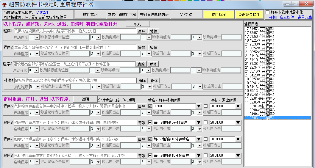Select log entry 19:43:25 打开程序1
Viewport: 315px width, 168px height.
click(277, 40)
